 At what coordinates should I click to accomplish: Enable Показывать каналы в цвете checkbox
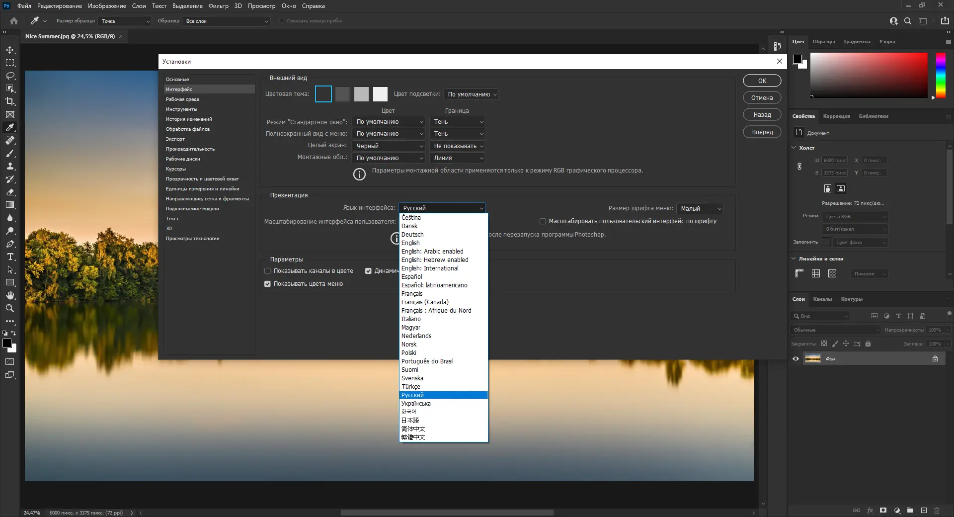pos(267,271)
